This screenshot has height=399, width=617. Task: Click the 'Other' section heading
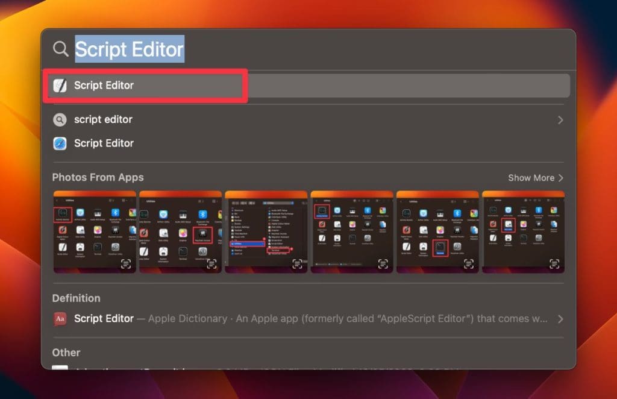point(66,353)
